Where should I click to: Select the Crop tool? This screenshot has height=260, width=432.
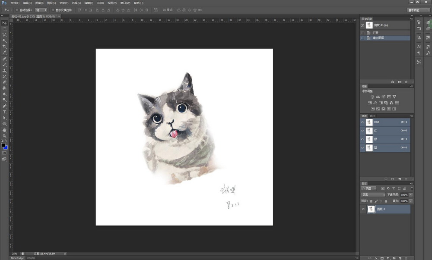tap(4, 47)
